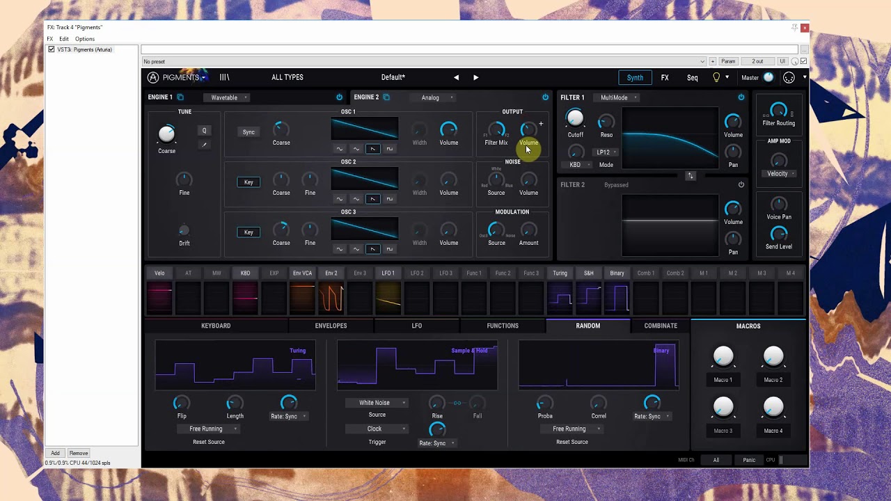Toggle the bypass checkbox next to UI

[803, 61]
